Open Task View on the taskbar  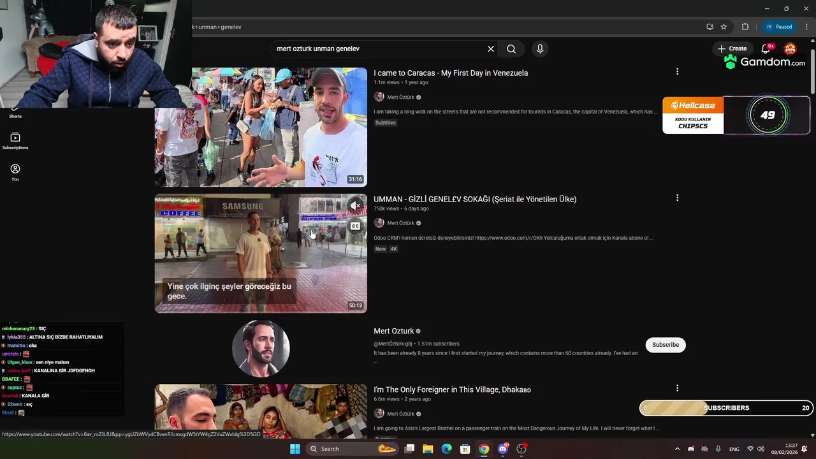410,449
